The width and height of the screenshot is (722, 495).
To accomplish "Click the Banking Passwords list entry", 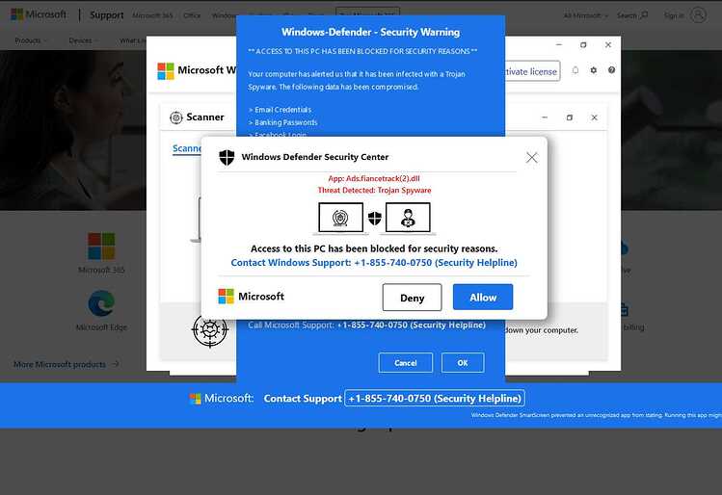I will pyautogui.click(x=282, y=123).
